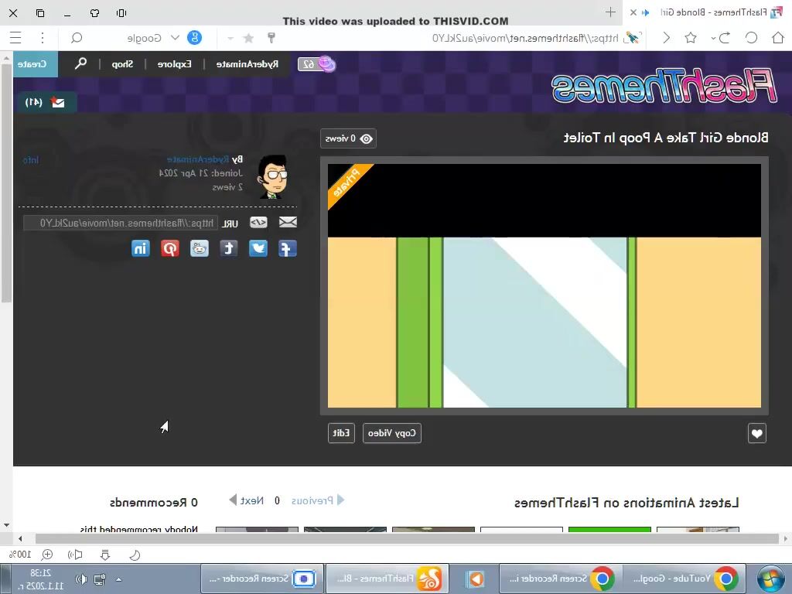
Task: Click the Edit button below the video
Action: [x=341, y=433]
